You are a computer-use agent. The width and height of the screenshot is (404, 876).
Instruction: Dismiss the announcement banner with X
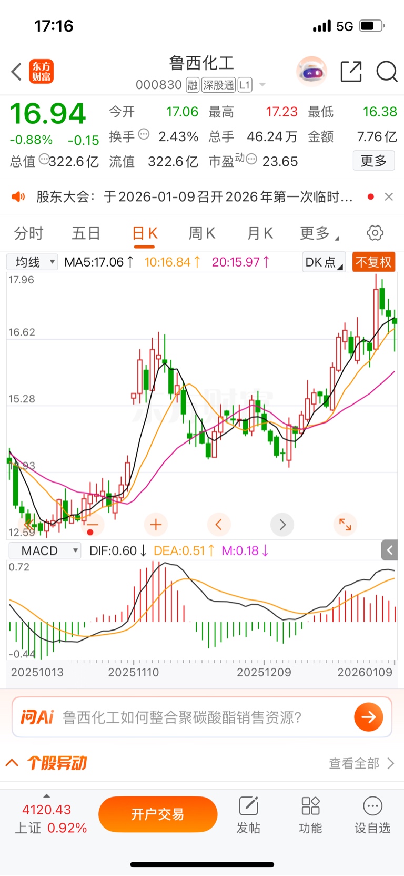(x=389, y=196)
